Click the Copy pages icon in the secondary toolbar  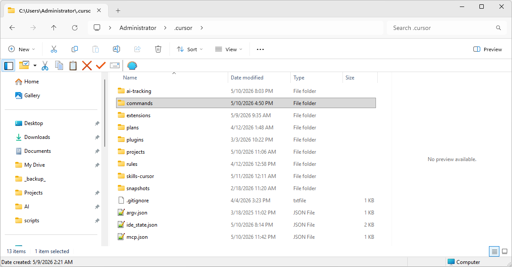tap(59, 66)
